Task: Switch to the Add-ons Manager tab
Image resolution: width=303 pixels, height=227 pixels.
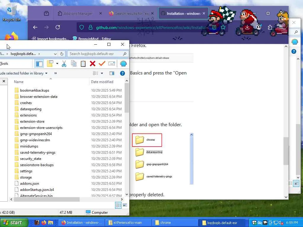Action: [78, 14]
